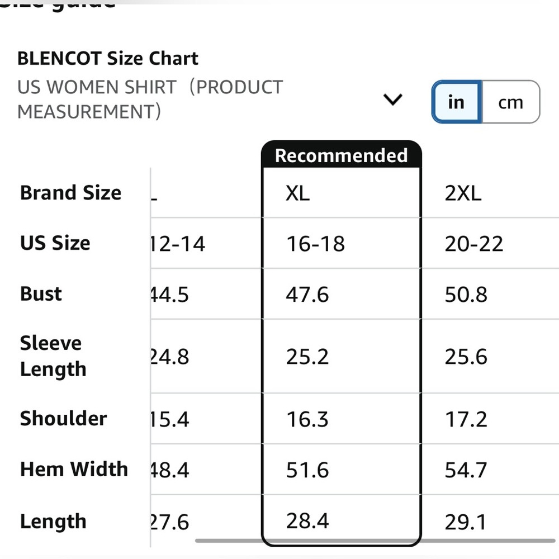
Task: Select the inches unit toggle
Action: click(x=456, y=102)
